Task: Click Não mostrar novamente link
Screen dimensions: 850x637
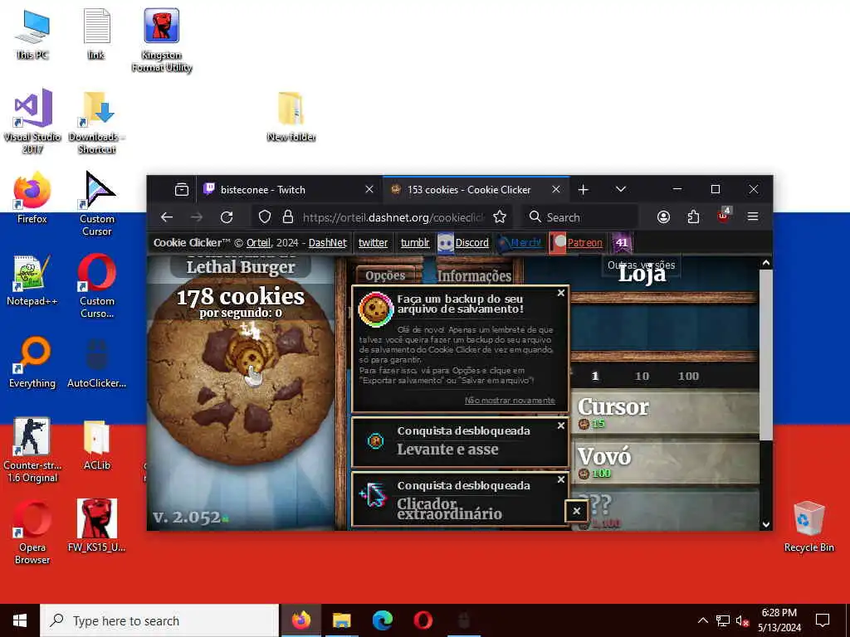Action: (x=510, y=401)
